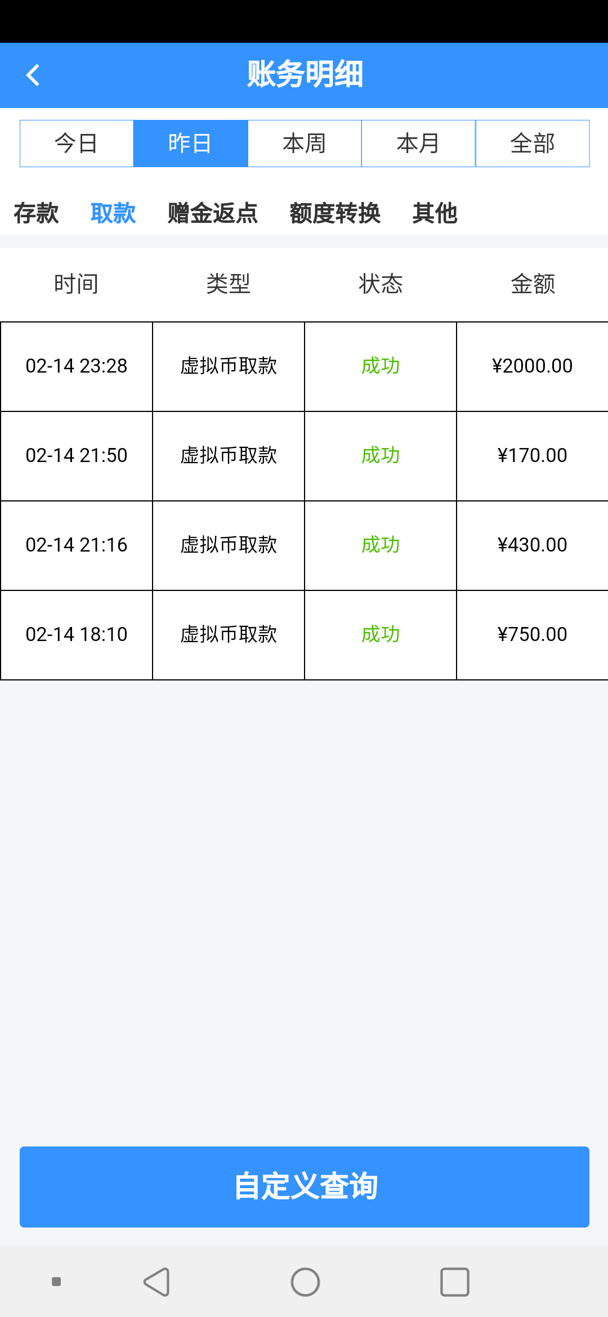View 额度转换 records

point(335,213)
